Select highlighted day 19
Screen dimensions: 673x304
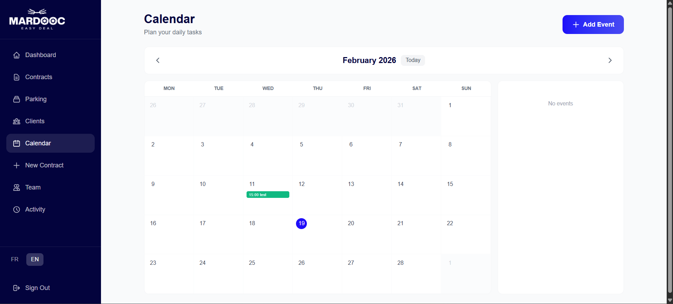click(x=301, y=223)
